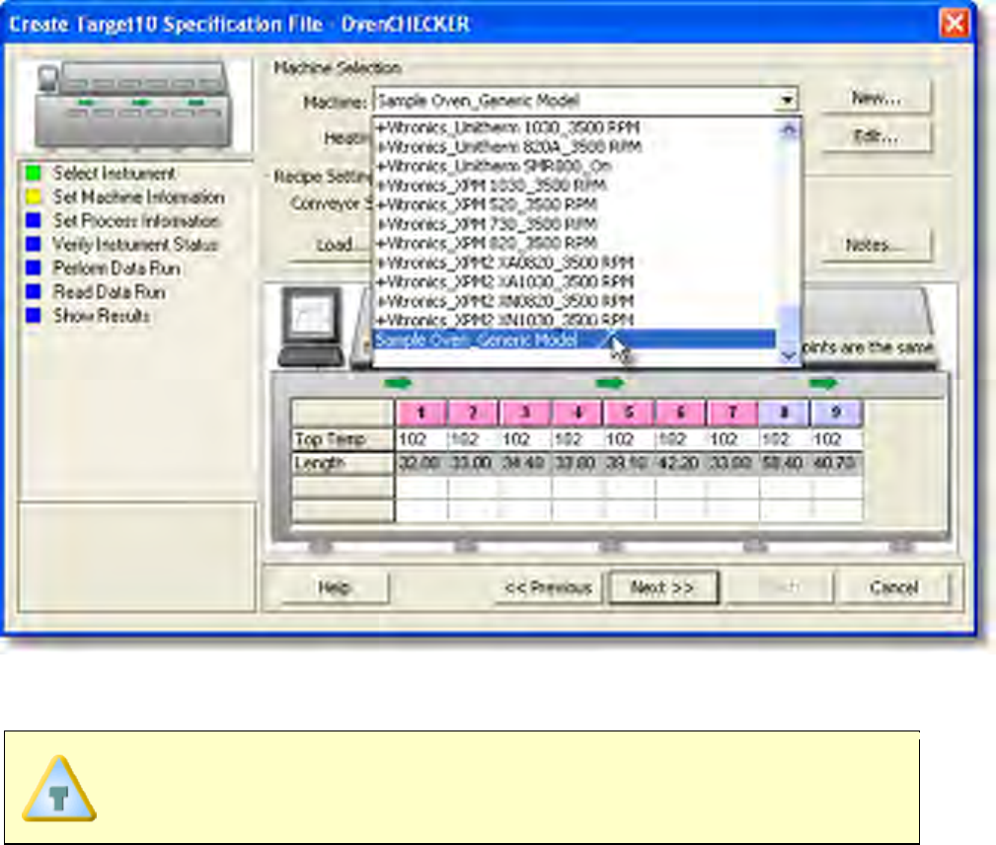Click the Top Temp cell under zone 1
This screenshot has width=996, height=845.
point(421,439)
